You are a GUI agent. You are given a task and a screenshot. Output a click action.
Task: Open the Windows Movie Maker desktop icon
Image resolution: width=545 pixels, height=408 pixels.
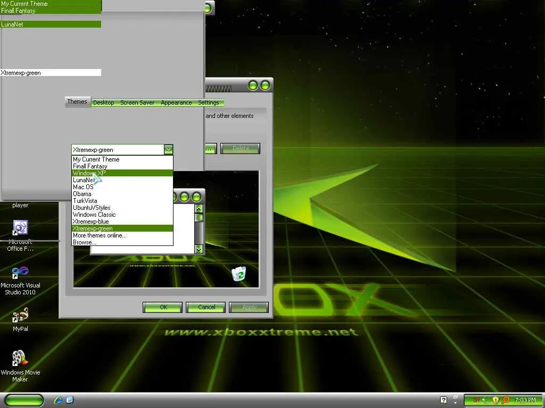20,359
